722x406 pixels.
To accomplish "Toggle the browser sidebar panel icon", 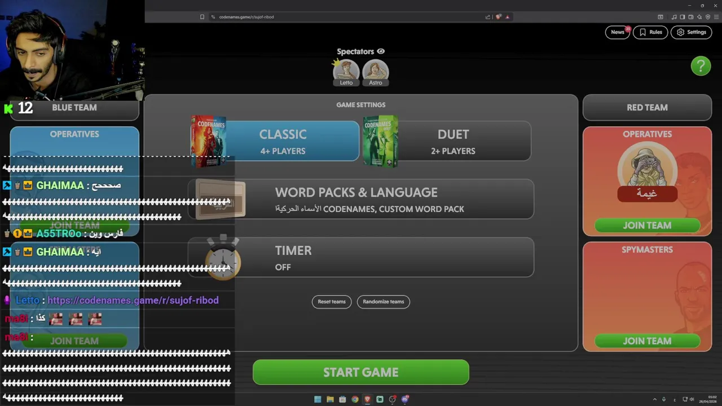I will pos(682,17).
